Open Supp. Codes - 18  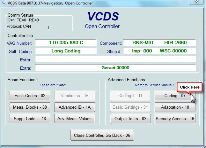coord(30,119)
